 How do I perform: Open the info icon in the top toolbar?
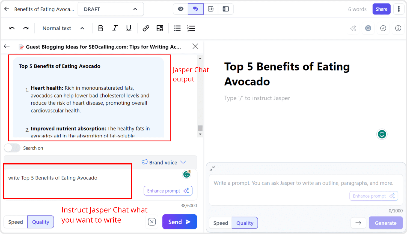pos(398,28)
